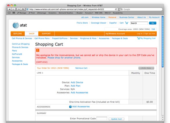This screenshot has height=123, width=170.
Task: Click the Log in link
Action: pos(140,34)
